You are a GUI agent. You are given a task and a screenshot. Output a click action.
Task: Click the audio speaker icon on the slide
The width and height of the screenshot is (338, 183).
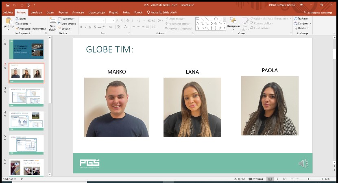click(303, 163)
